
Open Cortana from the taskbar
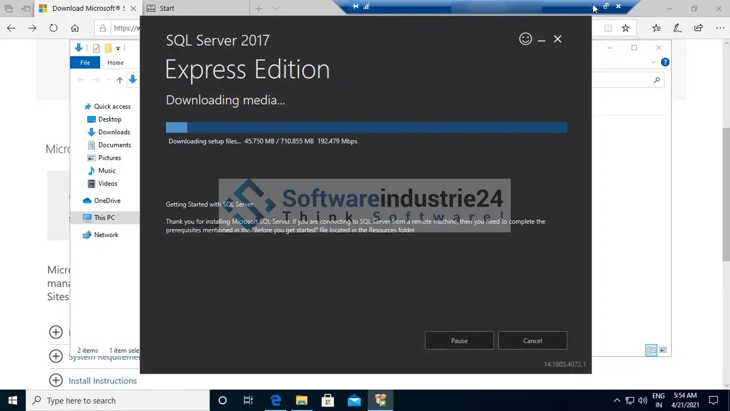pyautogui.click(x=223, y=400)
